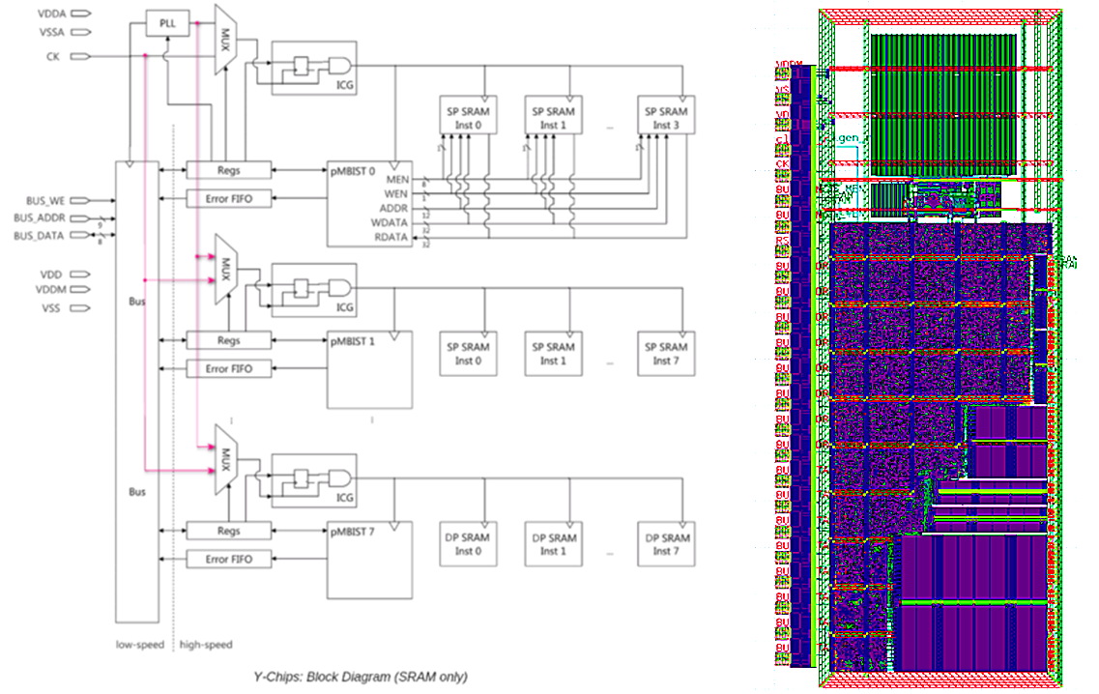
Task: Click the WEN signal label
Action: pyautogui.click(x=396, y=194)
